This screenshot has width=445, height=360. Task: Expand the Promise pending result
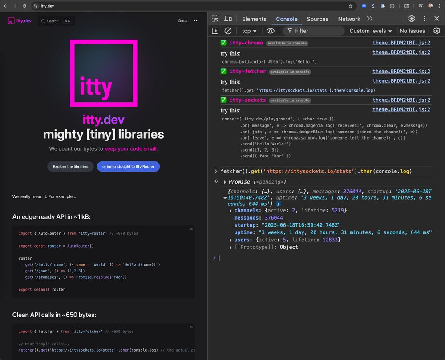click(225, 182)
